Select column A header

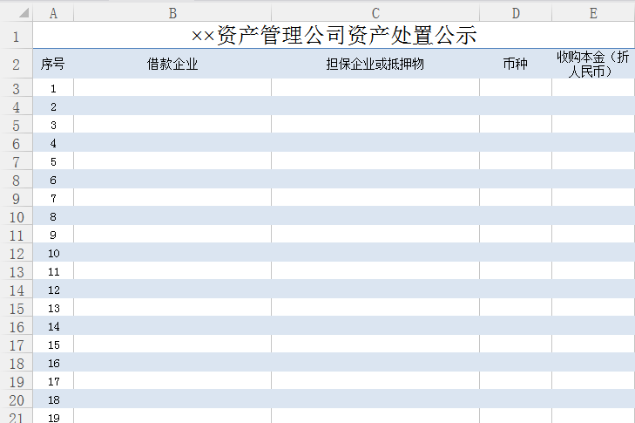coord(54,13)
